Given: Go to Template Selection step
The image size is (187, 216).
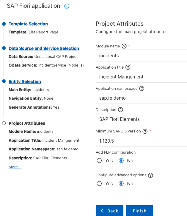Looking at the screenshot, I should pos(28,24).
